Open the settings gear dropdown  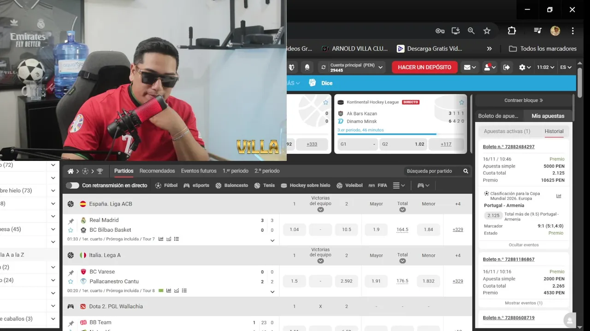coord(525,67)
